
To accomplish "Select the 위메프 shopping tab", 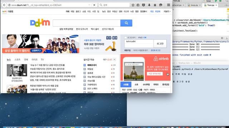I will coord(156,85).
